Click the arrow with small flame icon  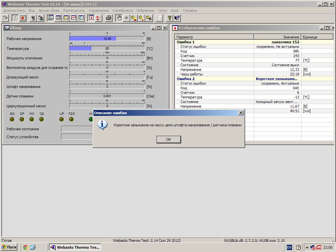pyautogui.click(x=141, y=18)
